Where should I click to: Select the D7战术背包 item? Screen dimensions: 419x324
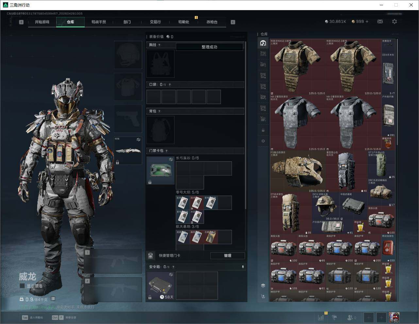pyautogui.click(x=291, y=213)
